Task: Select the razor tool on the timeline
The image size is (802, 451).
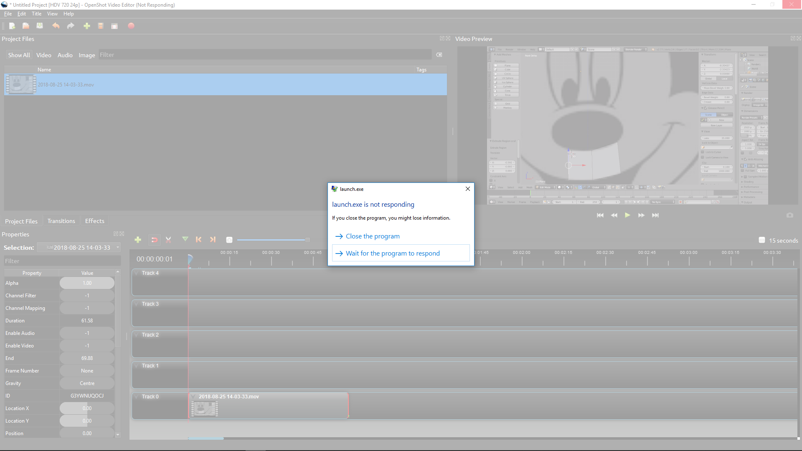Action: pyautogui.click(x=168, y=240)
